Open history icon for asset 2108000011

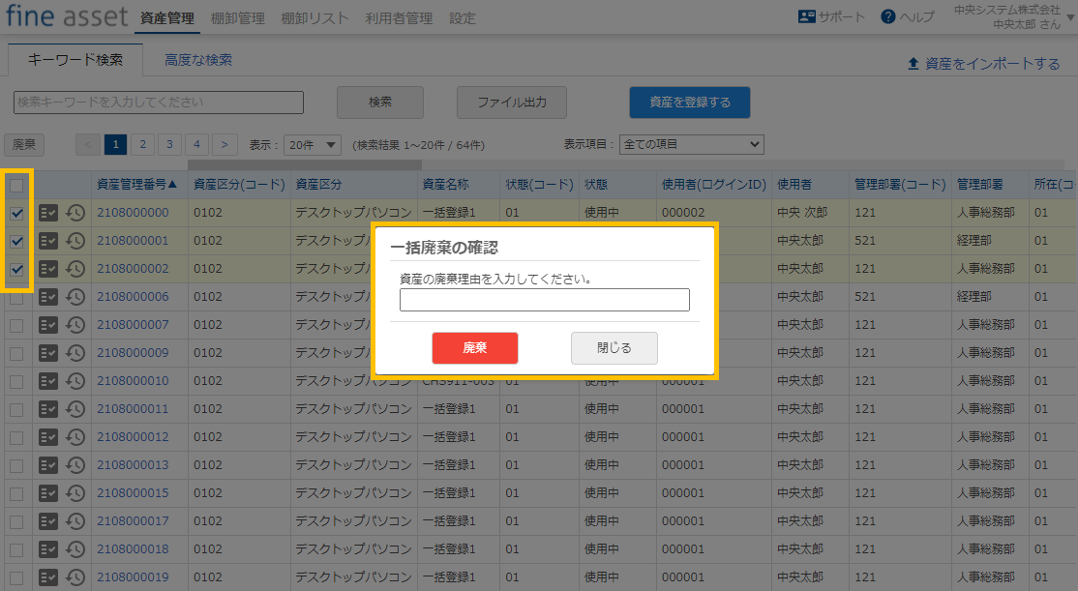(75, 409)
